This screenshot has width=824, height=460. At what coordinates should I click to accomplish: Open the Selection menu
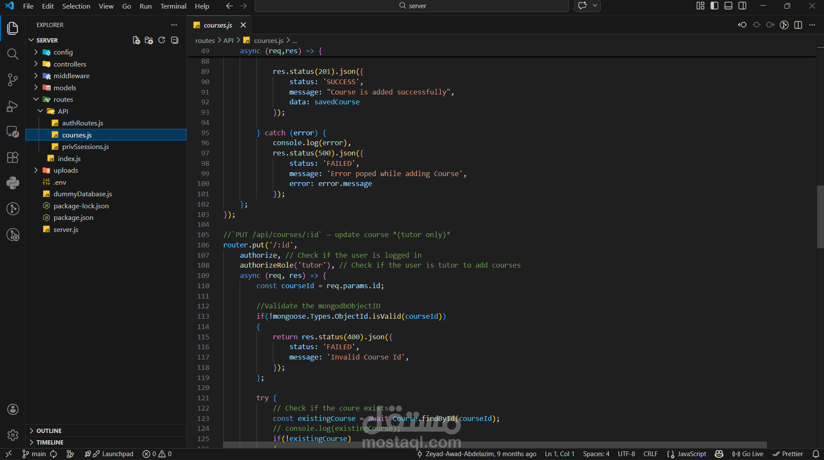click(76, 6)
